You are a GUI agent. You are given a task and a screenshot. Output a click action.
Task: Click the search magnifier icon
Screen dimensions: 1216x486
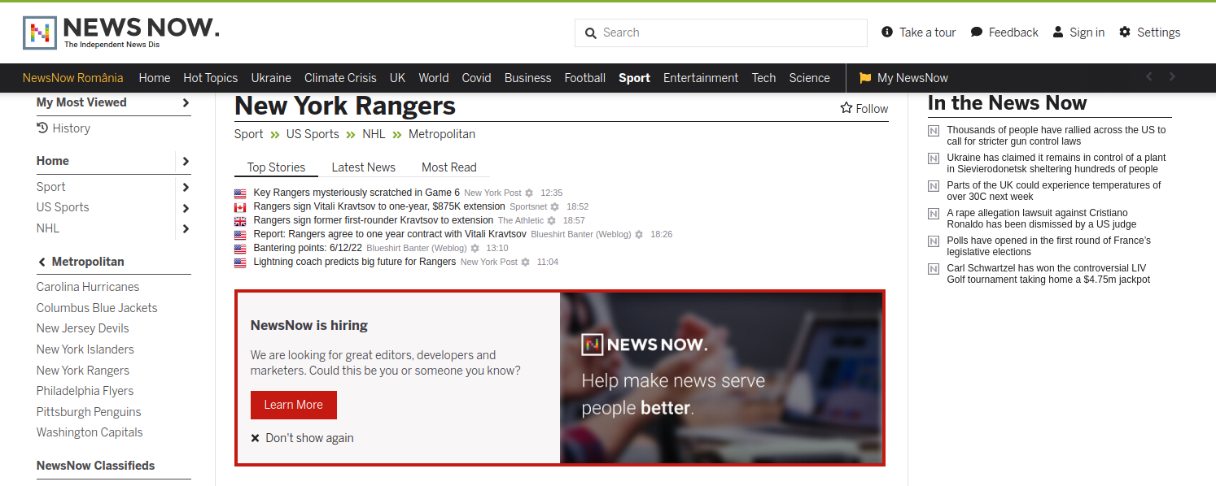click(x=590, y=33)
